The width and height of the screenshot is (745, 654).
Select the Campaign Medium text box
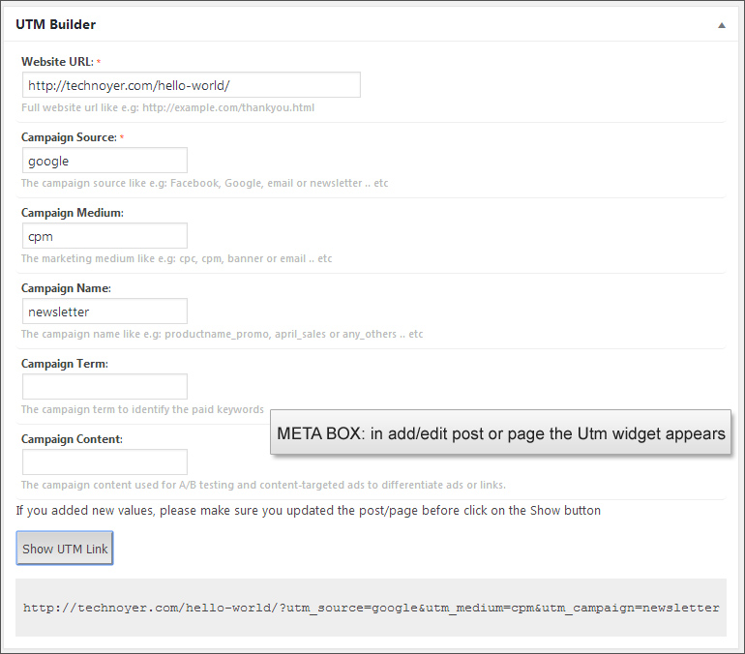(x=104, y=236)
